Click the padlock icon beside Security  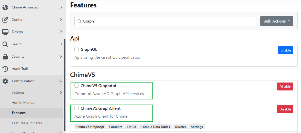point(5,57)
